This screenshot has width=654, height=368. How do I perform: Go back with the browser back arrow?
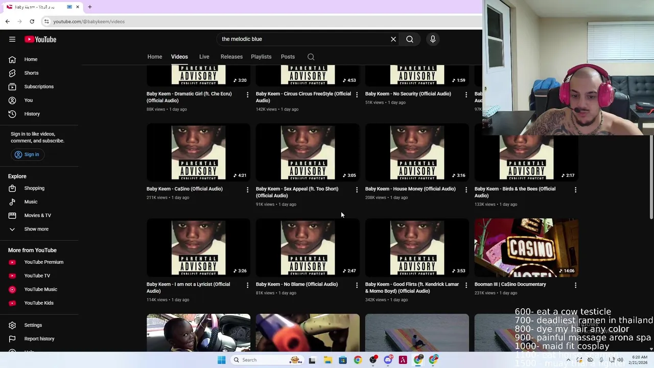click(7, 21)
